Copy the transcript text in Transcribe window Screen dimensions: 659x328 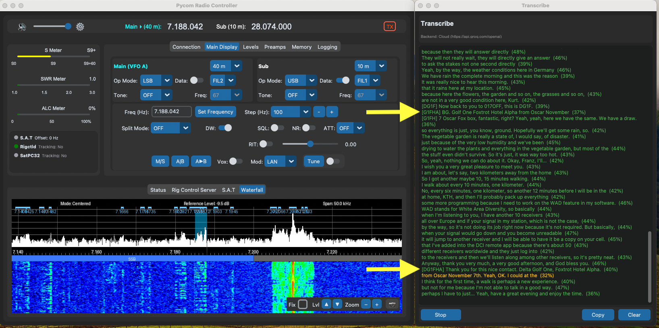[x=598, y=315]
